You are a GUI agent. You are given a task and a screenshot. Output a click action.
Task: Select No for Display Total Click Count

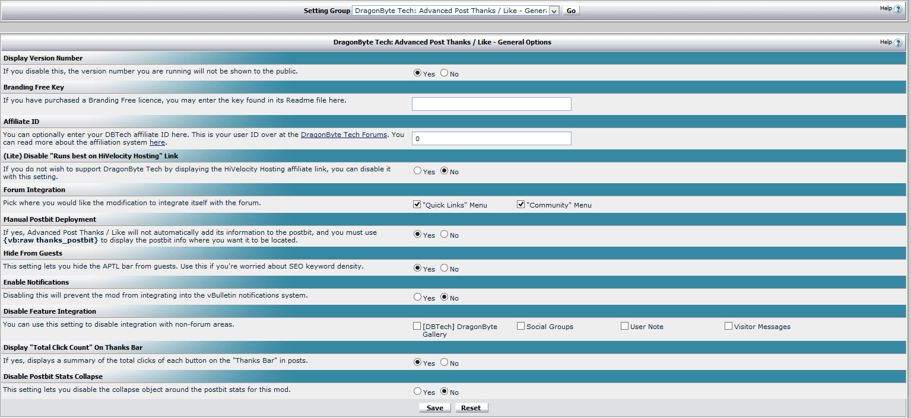[444, 363]
